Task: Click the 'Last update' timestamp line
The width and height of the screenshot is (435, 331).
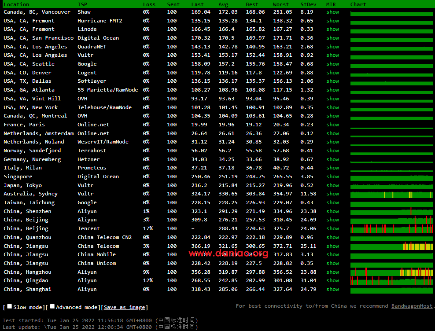Action: (100, 327)
